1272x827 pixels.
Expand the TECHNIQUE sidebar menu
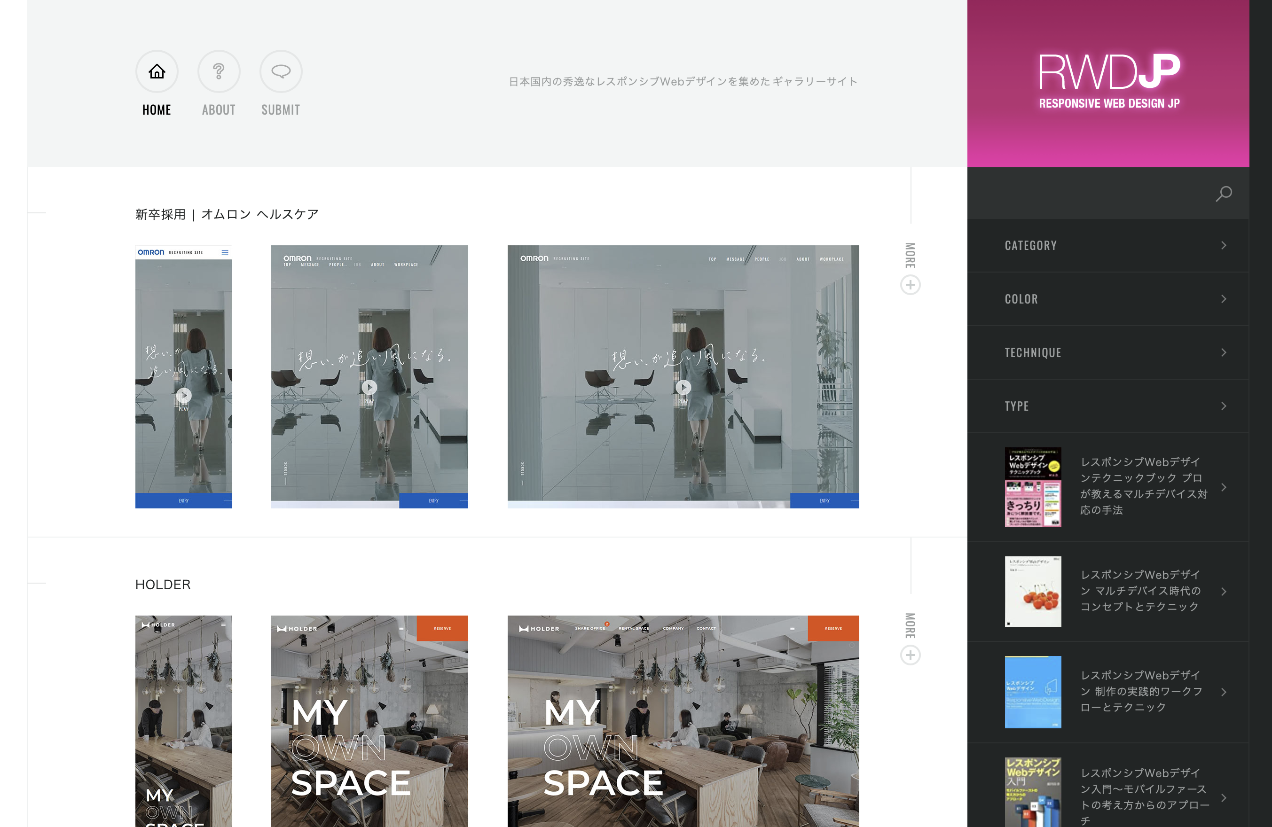point(1108,352)
